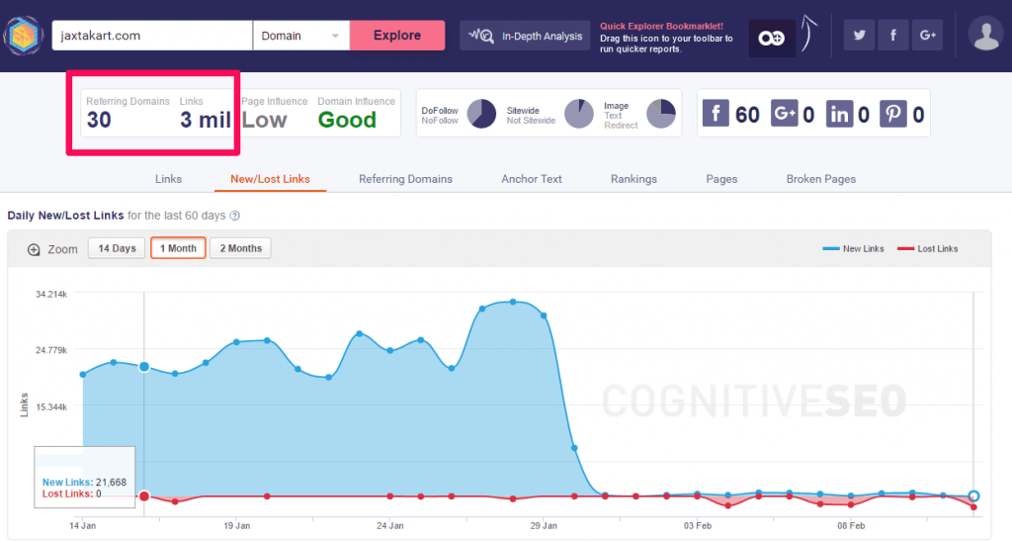1012x541 pixels.
Task: Open the Twitter share icon
Action: pyautogui.click(x=859, y=35)
